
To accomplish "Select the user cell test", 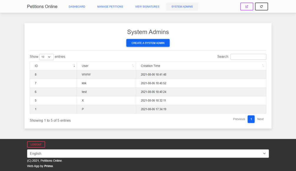I will [106, 92].
